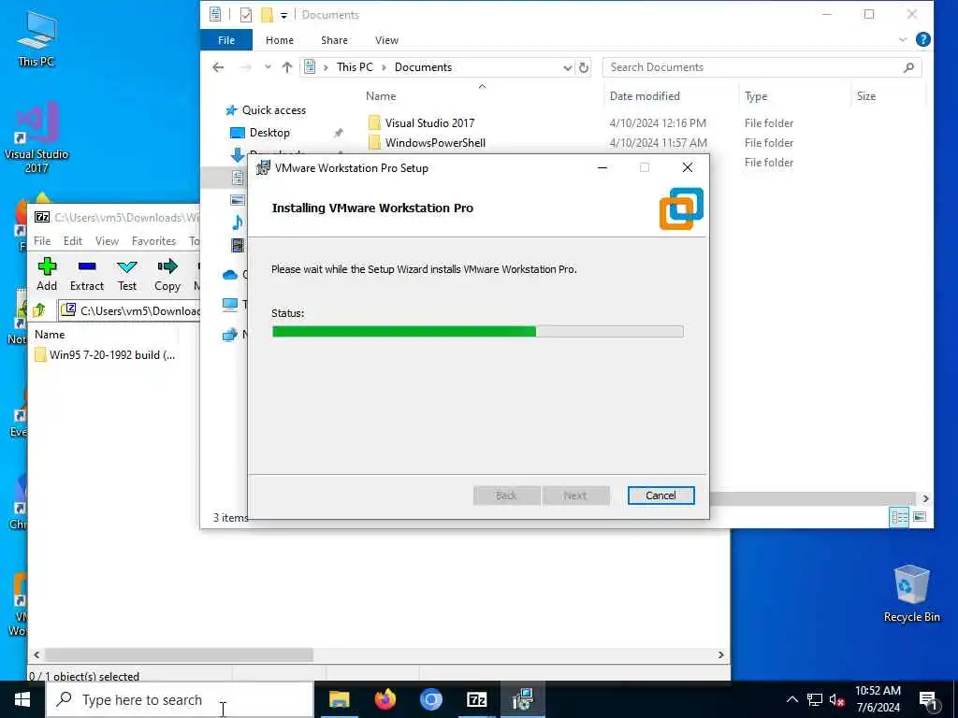Expand the Explorer address history dropdown
958x718 pixels.
(567, 67)
